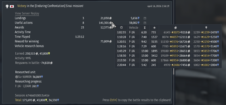Click the F-2A - LJDAM researching progress entry

(26, 86)
